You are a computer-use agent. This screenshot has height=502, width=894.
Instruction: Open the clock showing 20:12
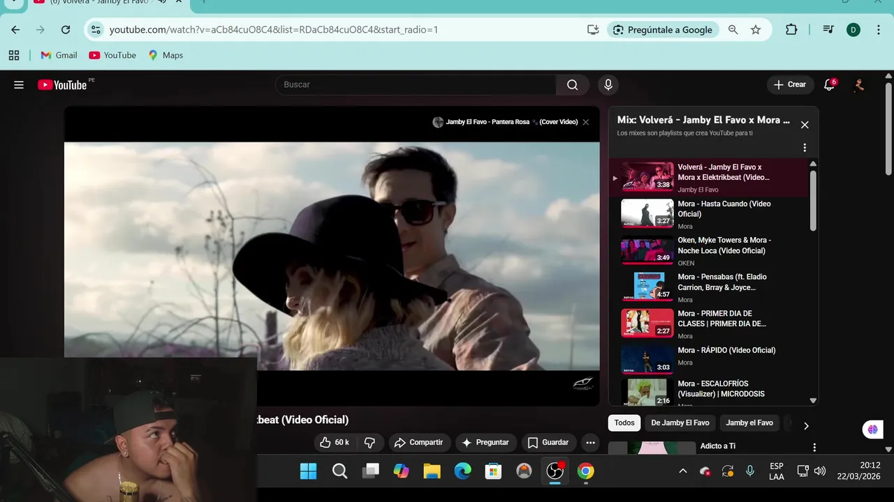tap(859, 471)
